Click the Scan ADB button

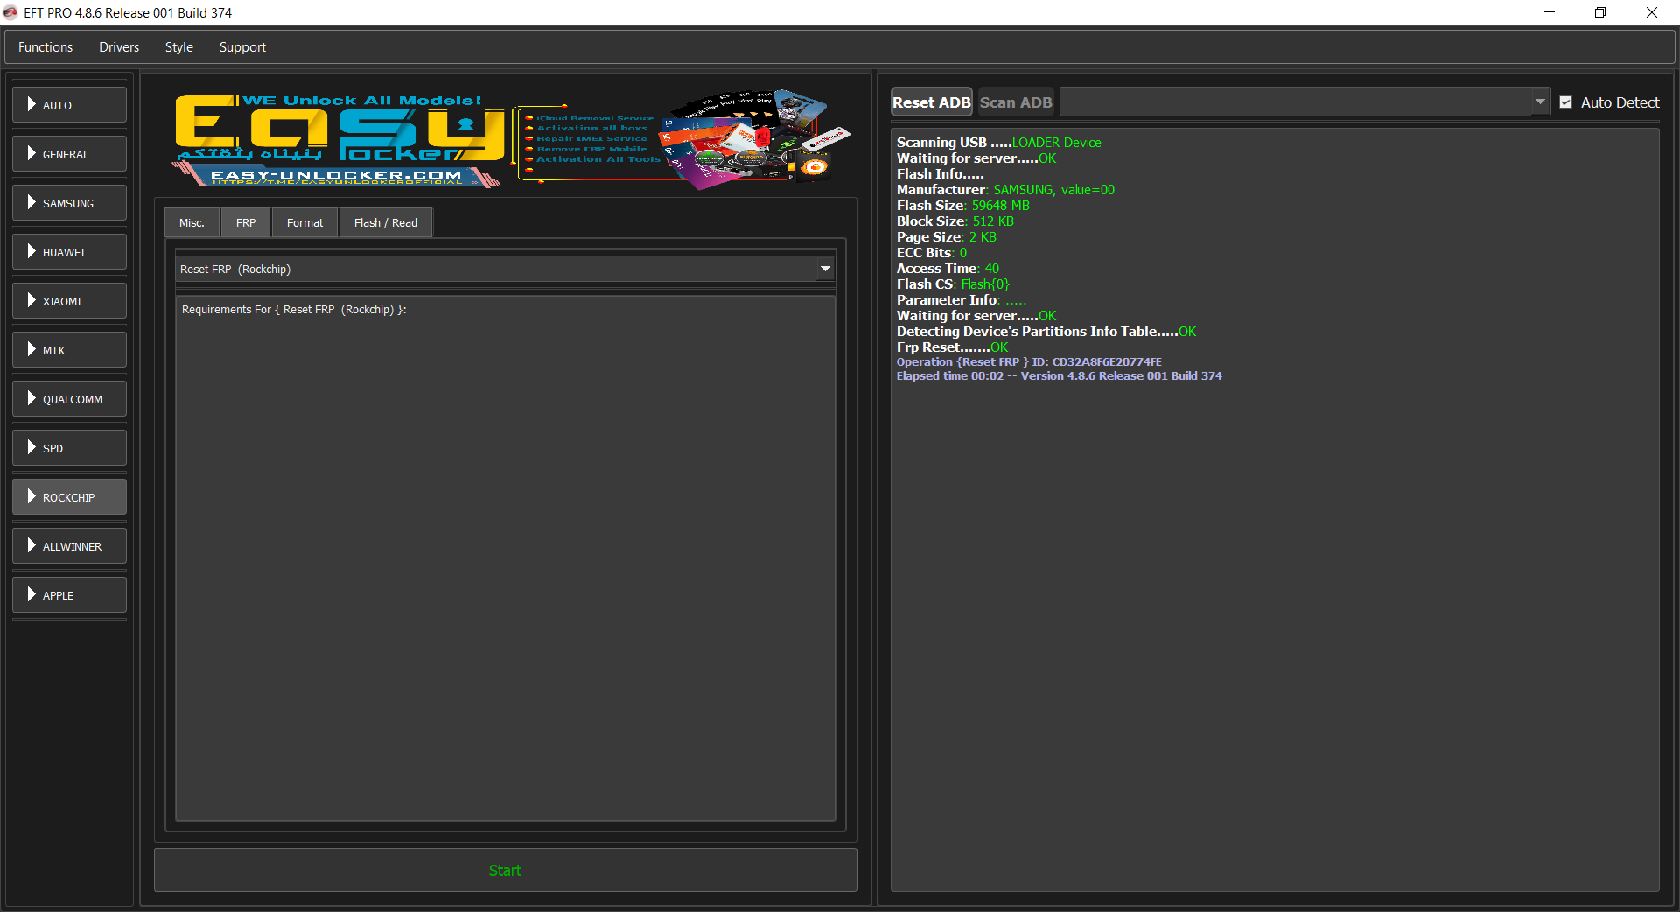(x=1016, y=102)
